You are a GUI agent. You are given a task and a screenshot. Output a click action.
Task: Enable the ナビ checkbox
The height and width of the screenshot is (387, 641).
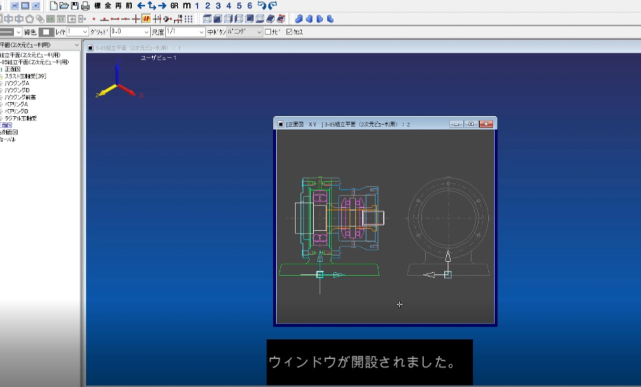[x=268, y=32]
